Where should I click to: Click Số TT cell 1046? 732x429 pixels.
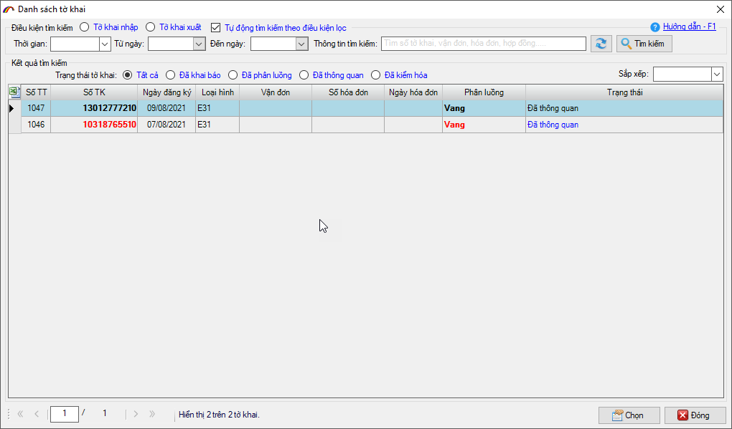[36, 125]
